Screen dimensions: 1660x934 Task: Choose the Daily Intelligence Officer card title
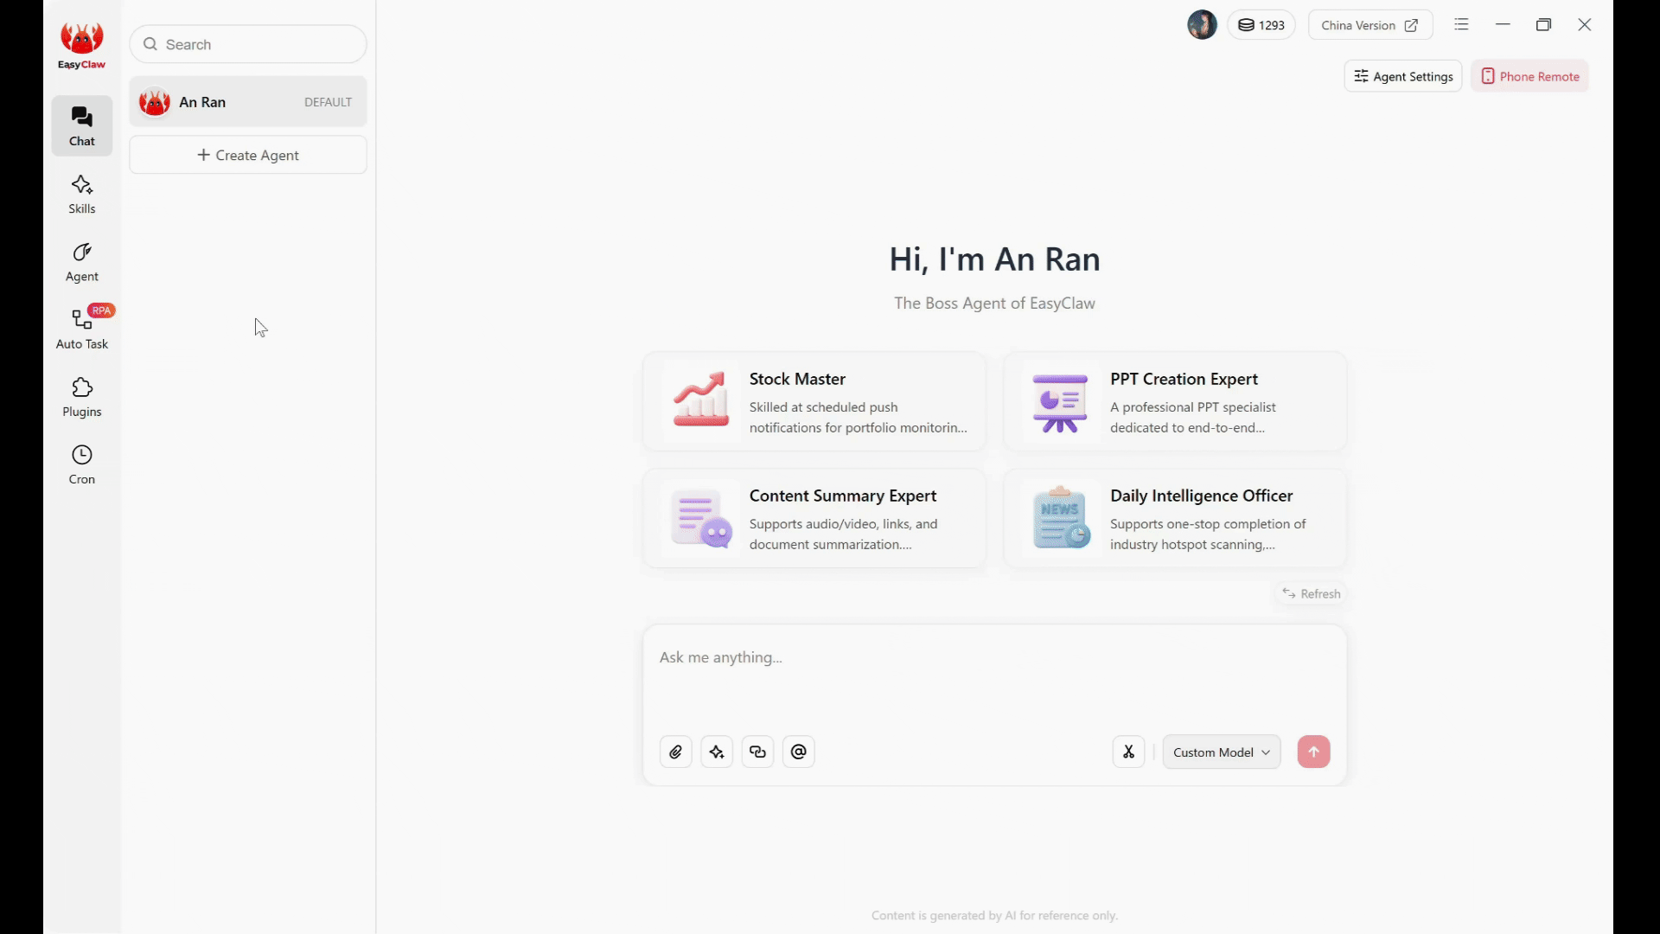point(1201,496)
